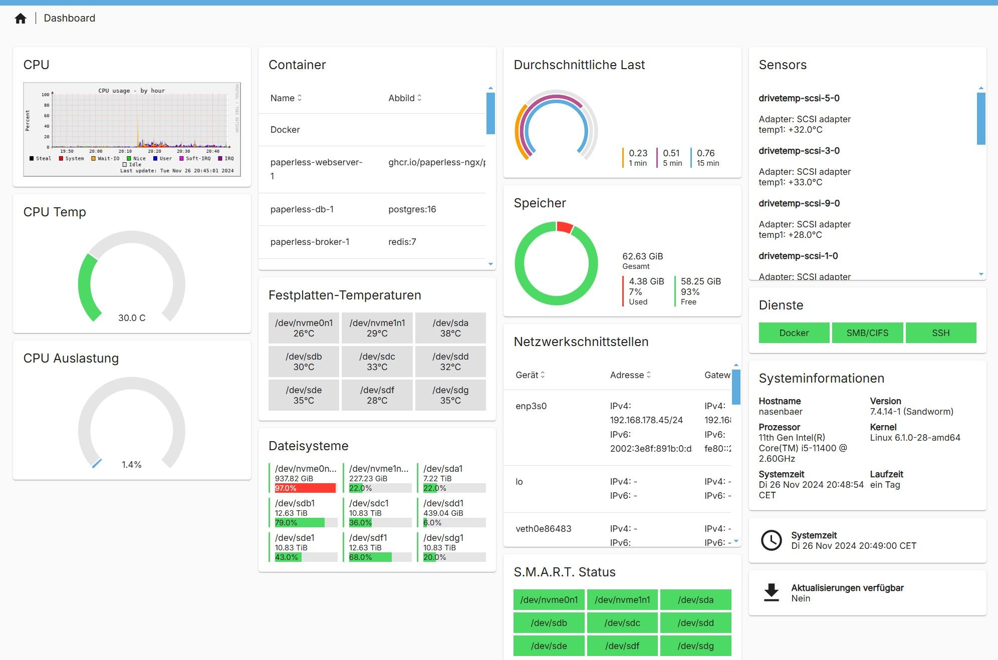Select the /dev/sdg S.M.A.R.T. status tile
The width and height of the screenshot is (998, 660).
pos(695,646)
